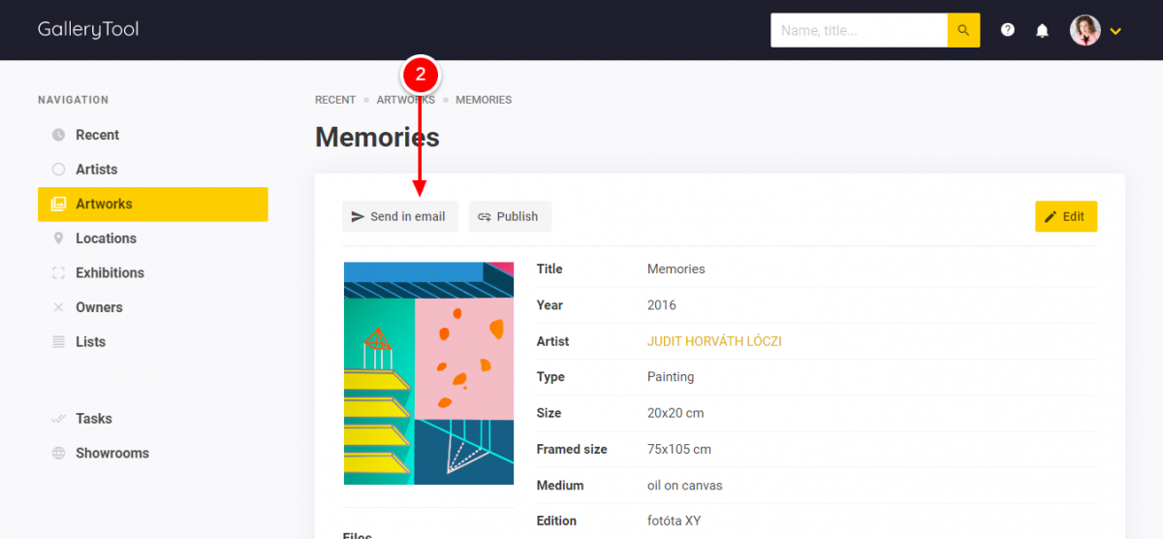This screenshot has width=1163, height=539.
Task: Click the medium value oil on canvas
Action: pyautogui.click(x=685, y=485)
